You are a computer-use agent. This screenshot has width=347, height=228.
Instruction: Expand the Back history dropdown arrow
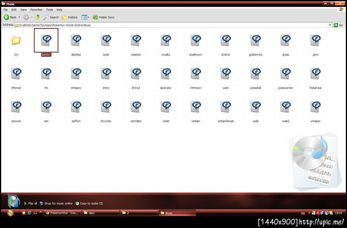19,17
